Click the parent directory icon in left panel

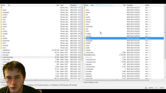[x=2, y=7]
